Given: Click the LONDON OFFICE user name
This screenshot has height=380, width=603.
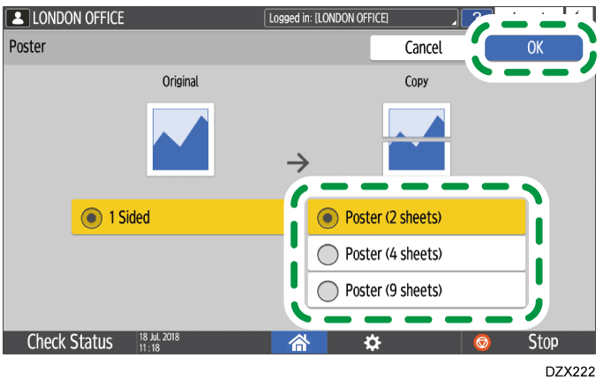Looking at the screenshot, I should (79, 18).
